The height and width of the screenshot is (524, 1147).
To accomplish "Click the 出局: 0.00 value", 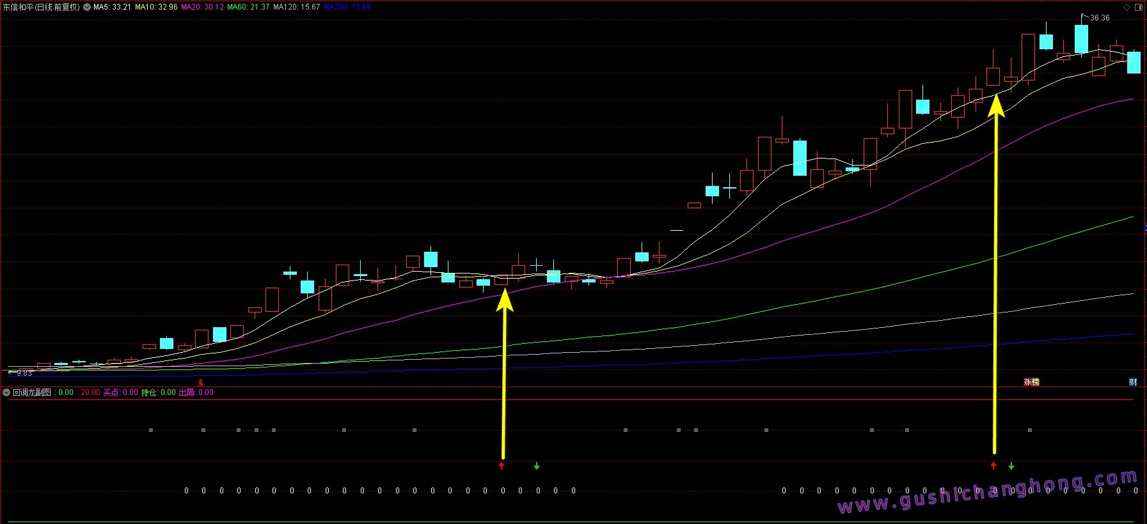I will 196,392.
